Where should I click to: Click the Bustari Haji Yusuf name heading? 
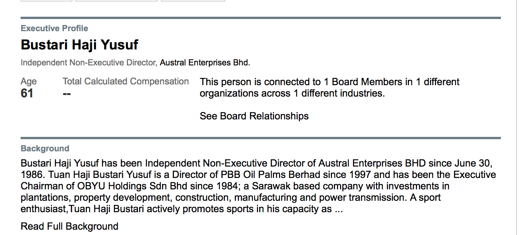click(80, 45)
